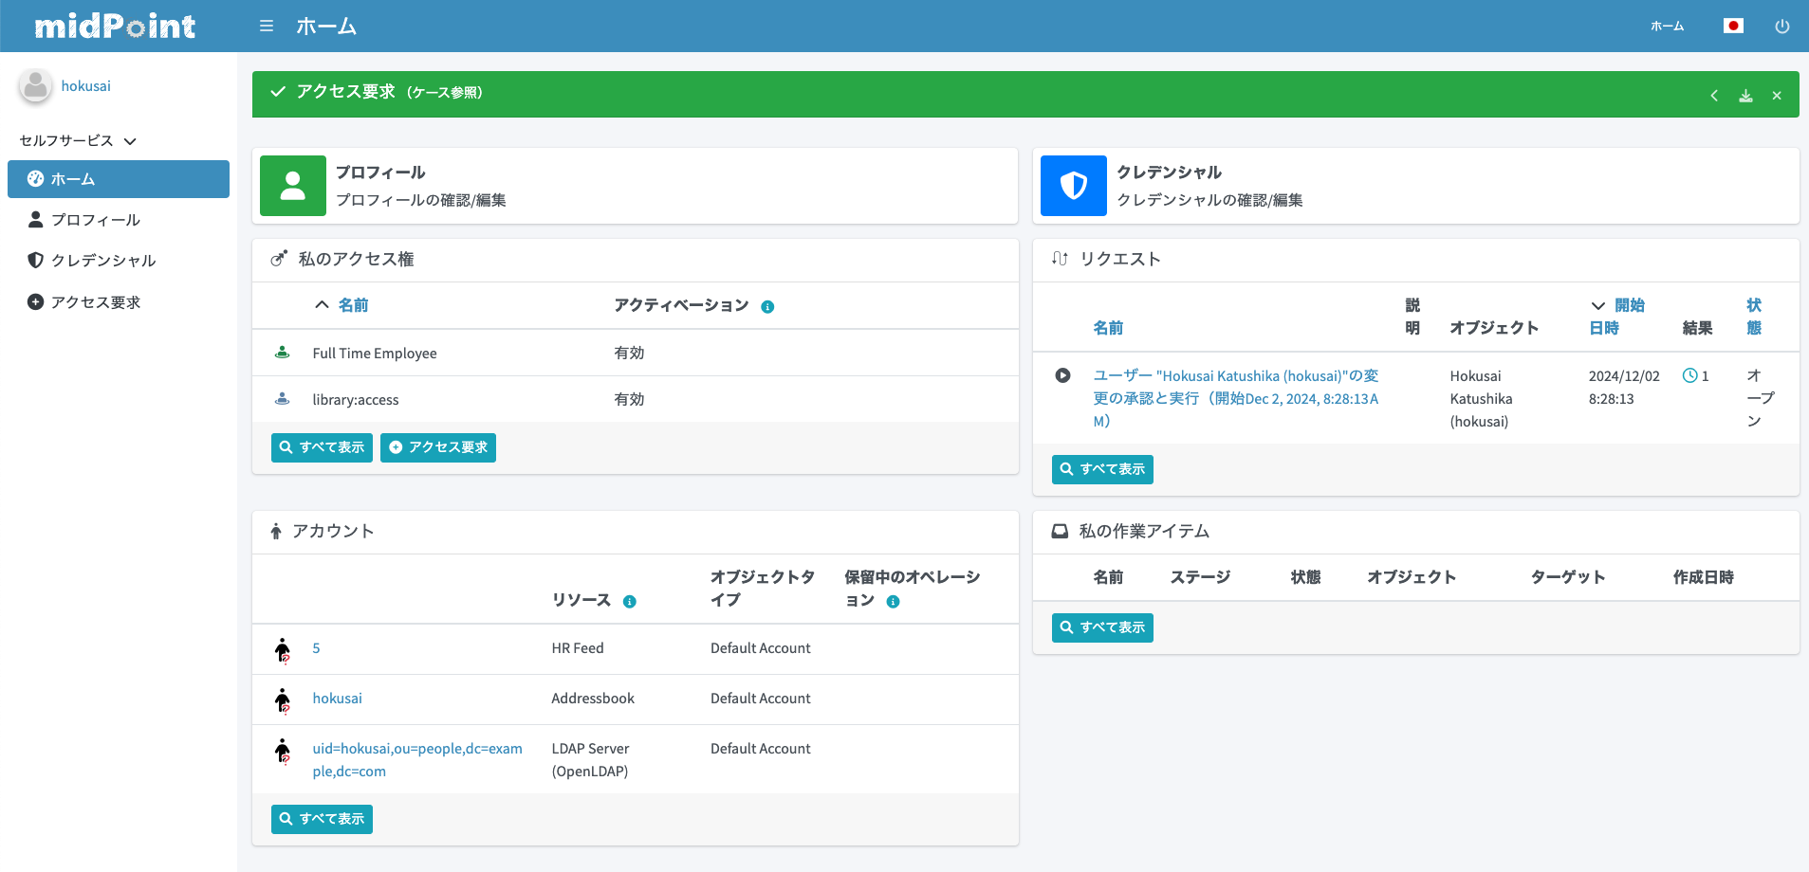Toggle the hamburger sidebar menu
This screenshot has width=1809, height=872.
pyautogui.click(x=267, y=27)
